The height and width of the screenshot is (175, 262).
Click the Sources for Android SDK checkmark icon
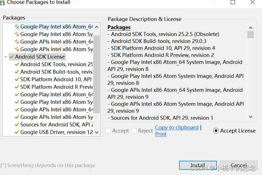[x=17, y=125]
